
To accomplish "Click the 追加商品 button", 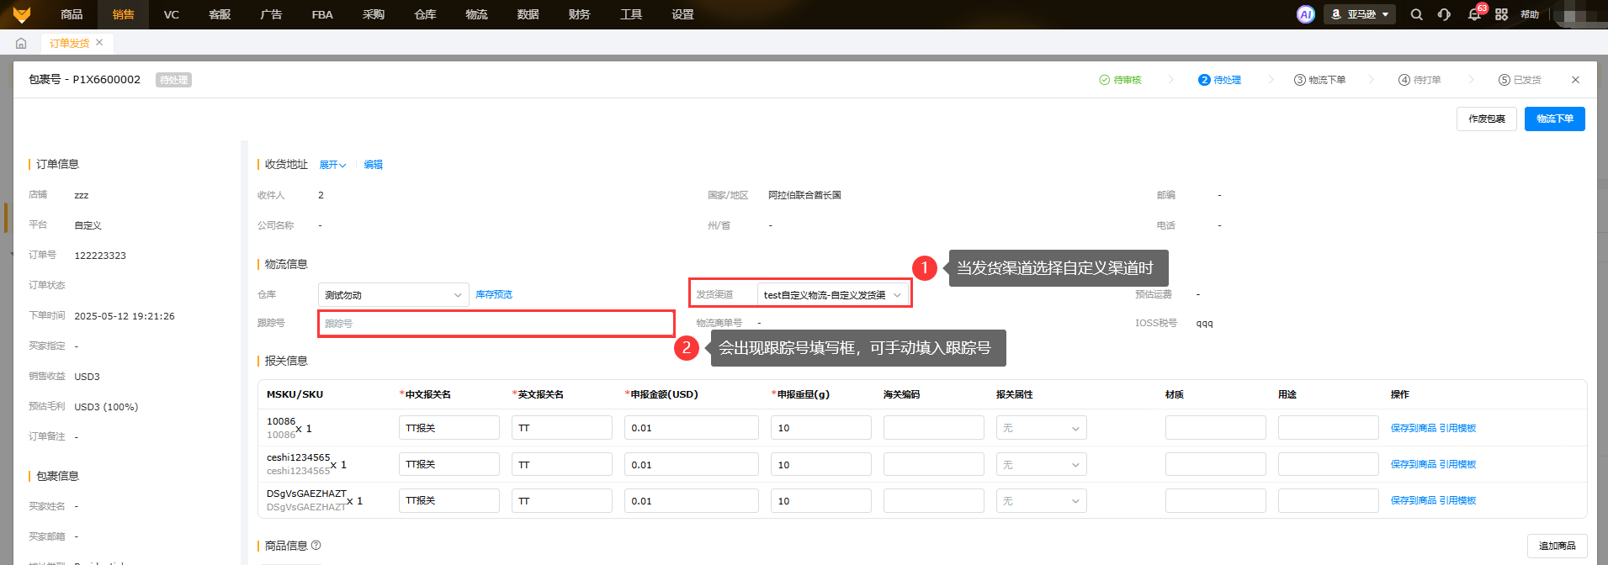I will (x=1558, y=546).
